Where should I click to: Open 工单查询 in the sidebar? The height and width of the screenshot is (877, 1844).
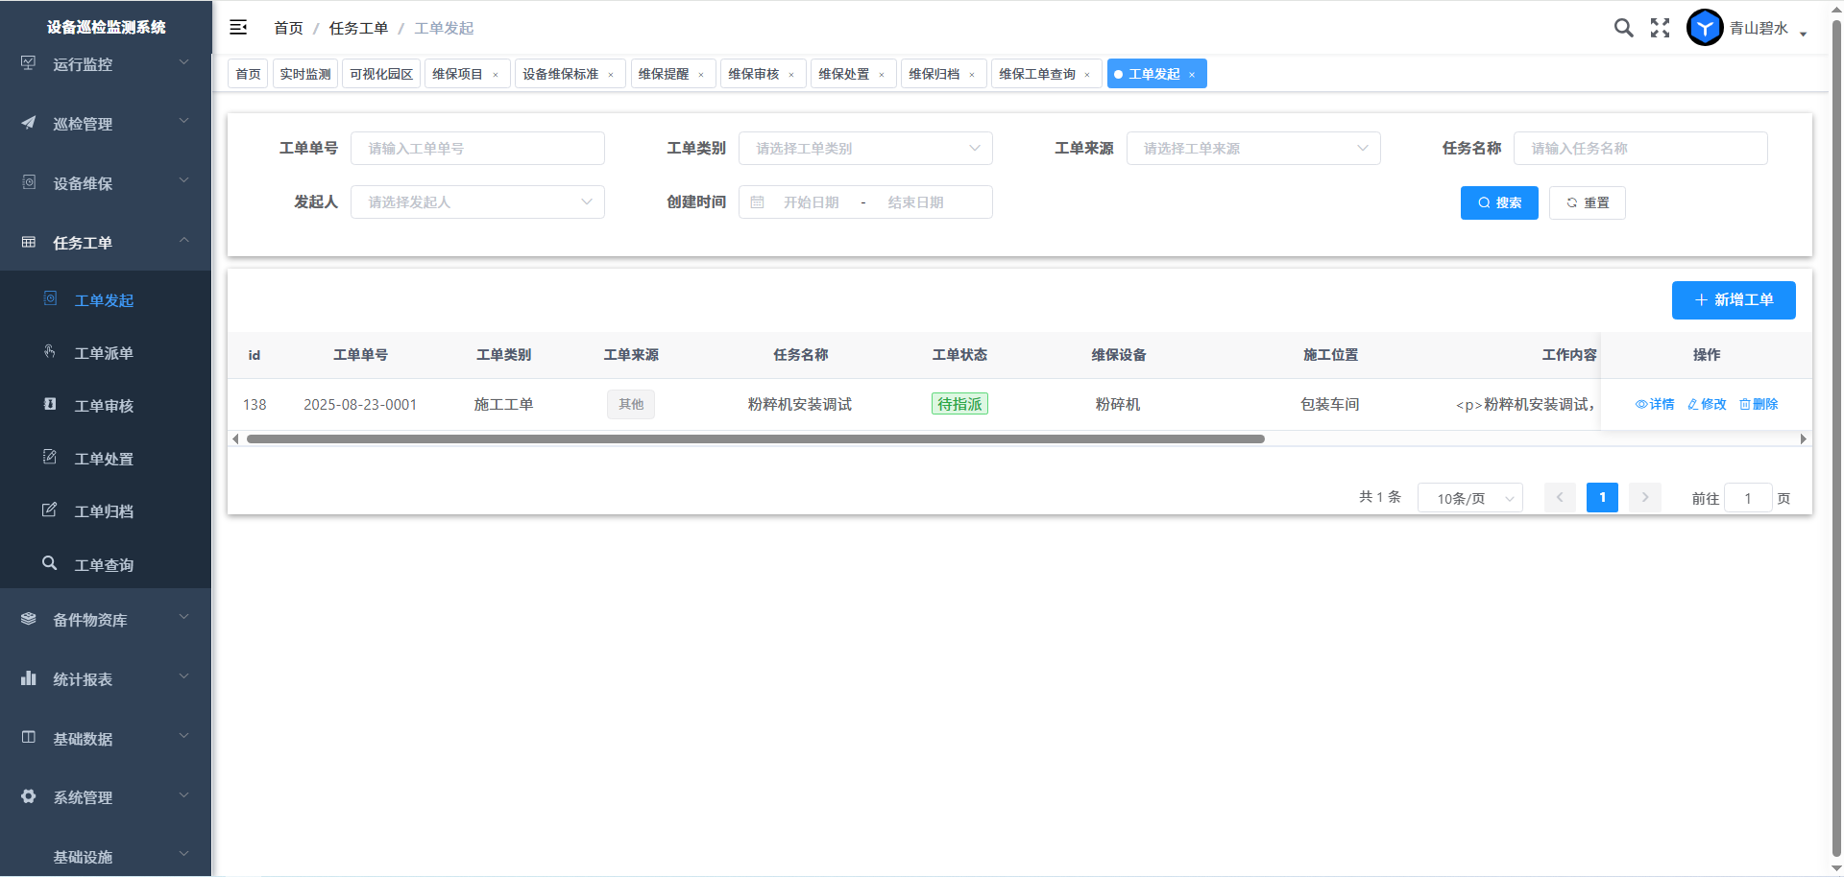coord(104,565)
